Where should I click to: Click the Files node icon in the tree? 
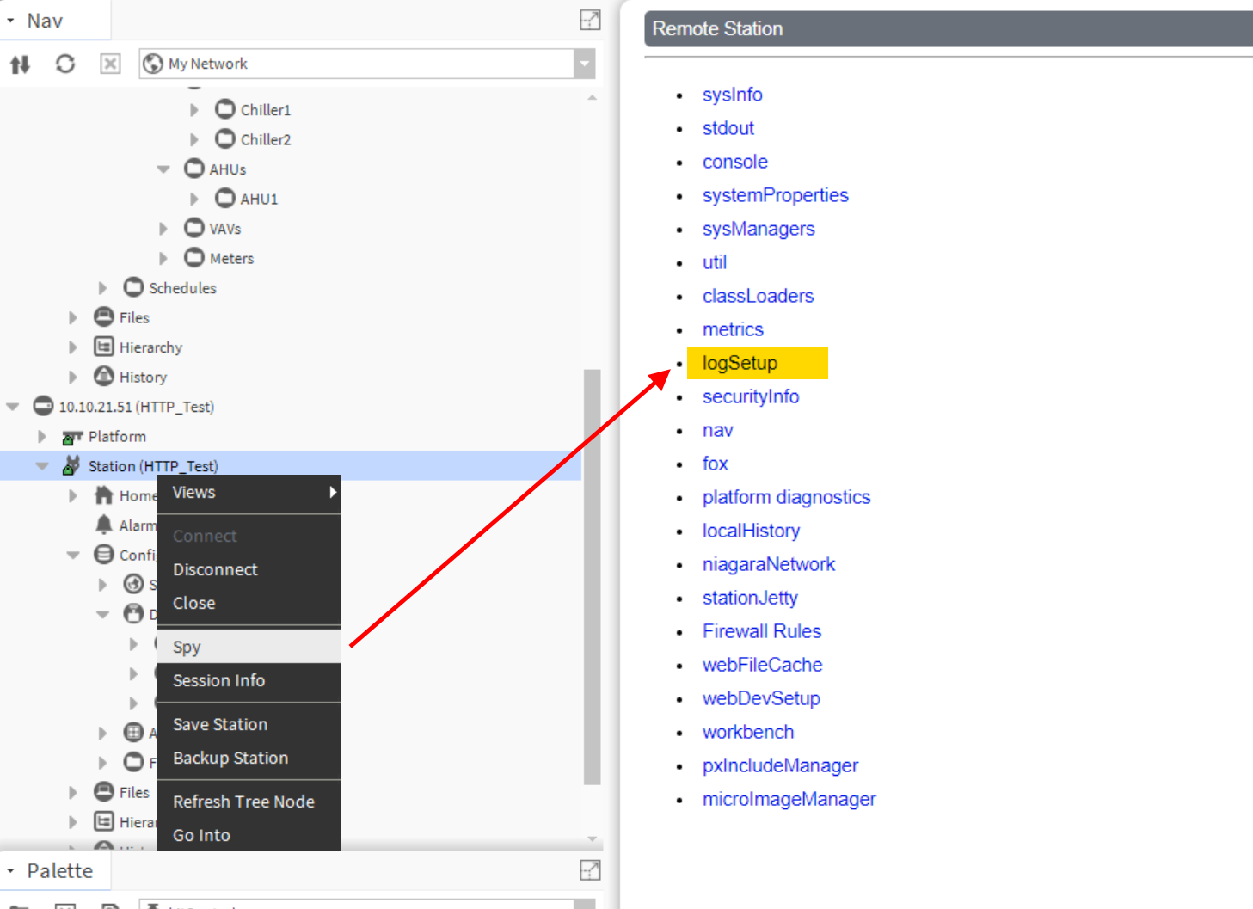pyautogui.click(x=103, y=316)
